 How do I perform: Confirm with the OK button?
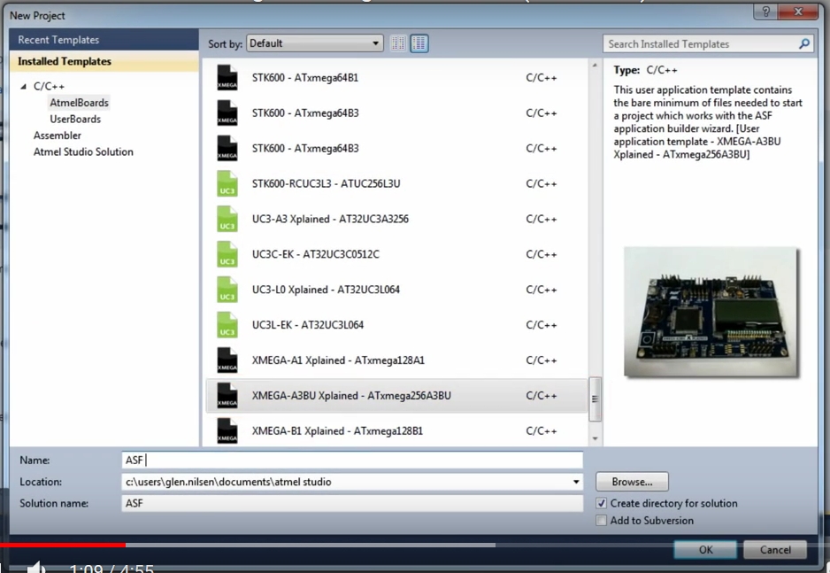[x=705, y=550]
